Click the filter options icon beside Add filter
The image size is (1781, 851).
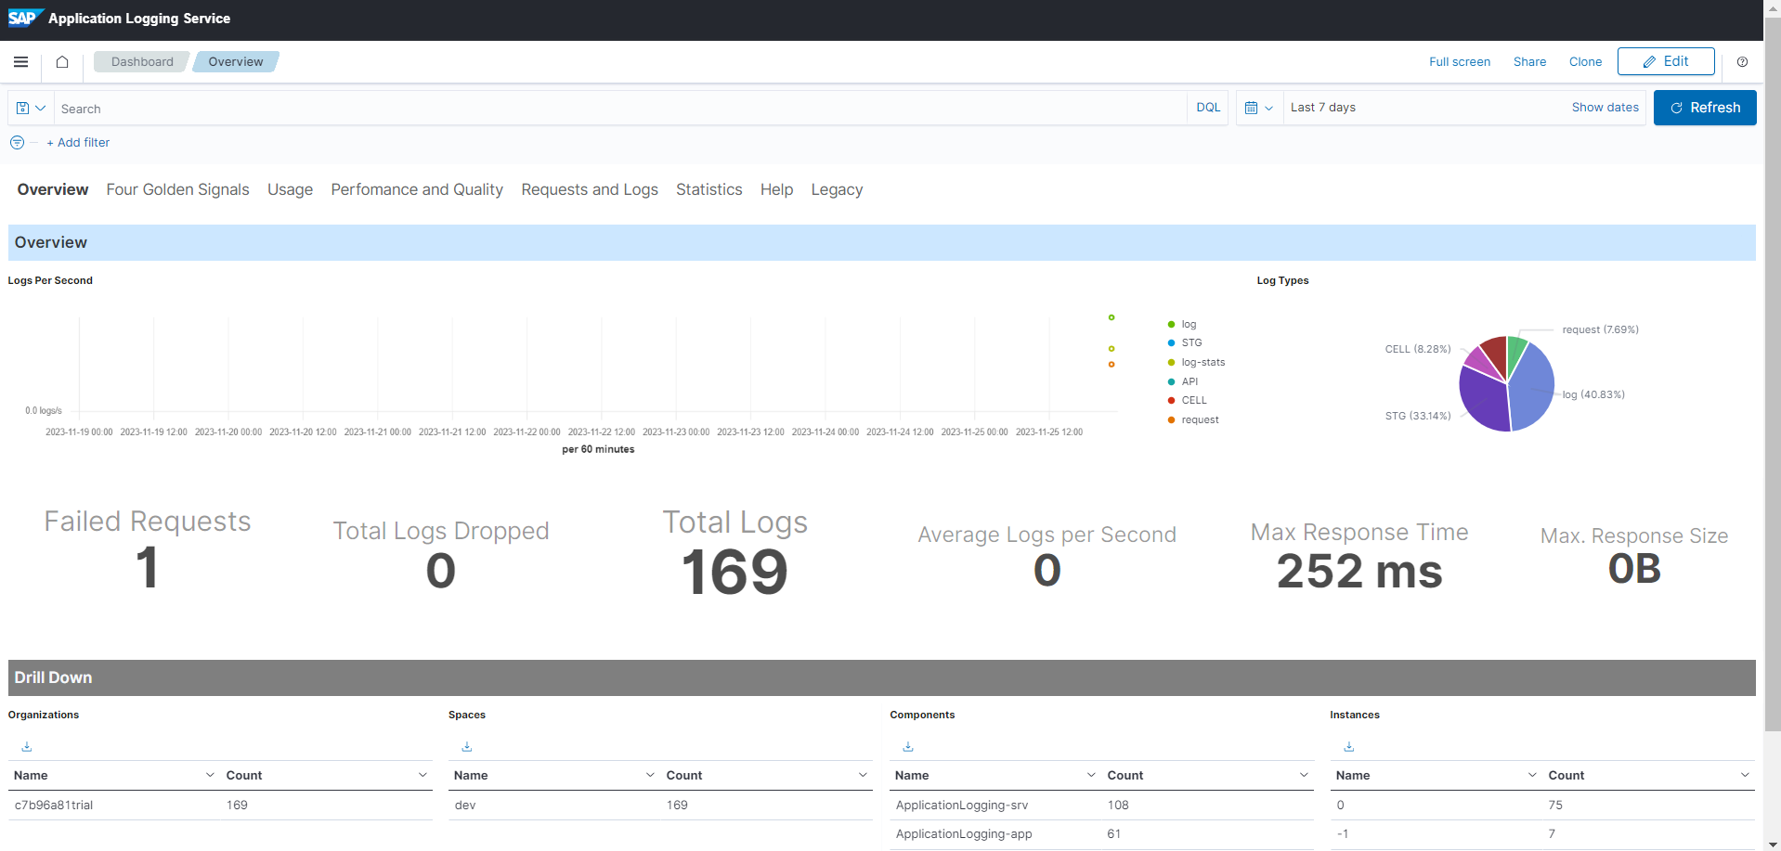pos(17,143)
